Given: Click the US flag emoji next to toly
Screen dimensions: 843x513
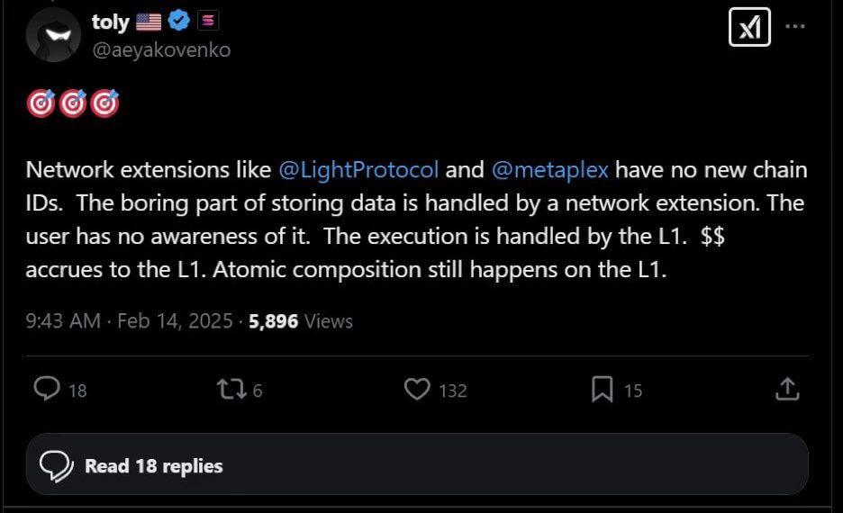Looking at the screenshot, I should pyautogui.click(x=149, y=22).
